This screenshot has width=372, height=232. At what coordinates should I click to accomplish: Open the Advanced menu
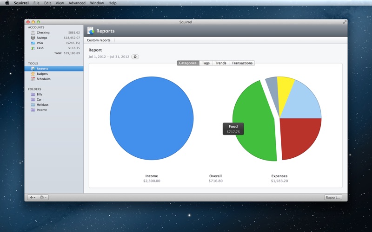[77, 3]
